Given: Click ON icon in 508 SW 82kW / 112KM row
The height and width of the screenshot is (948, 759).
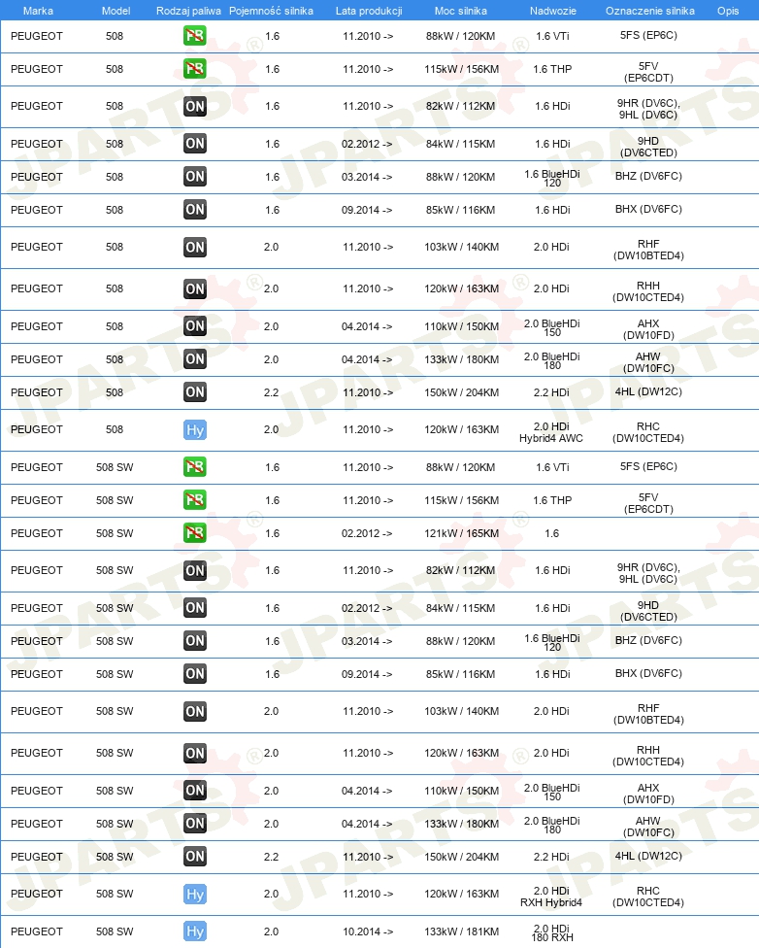Looking at the screenshot, I should [194, 570].
